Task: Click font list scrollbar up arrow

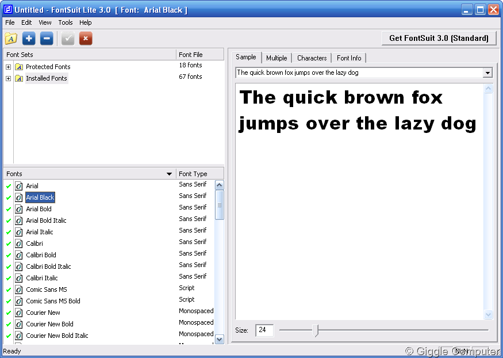Action: point(220,185)
